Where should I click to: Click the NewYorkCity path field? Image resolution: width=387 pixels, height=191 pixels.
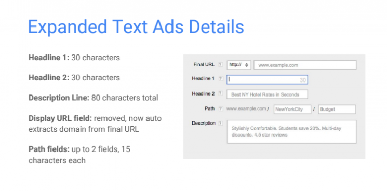[x=292, y=109]
